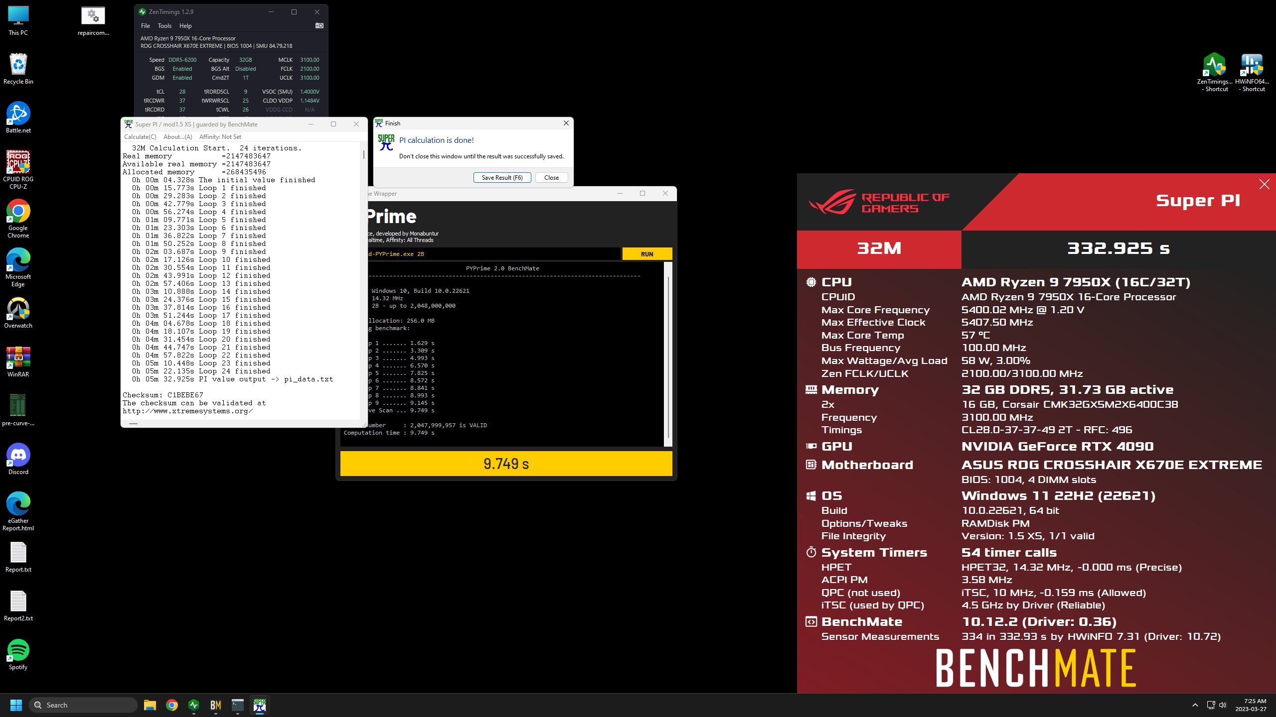Switch to Super PI in the taskbar

[260, 705]
